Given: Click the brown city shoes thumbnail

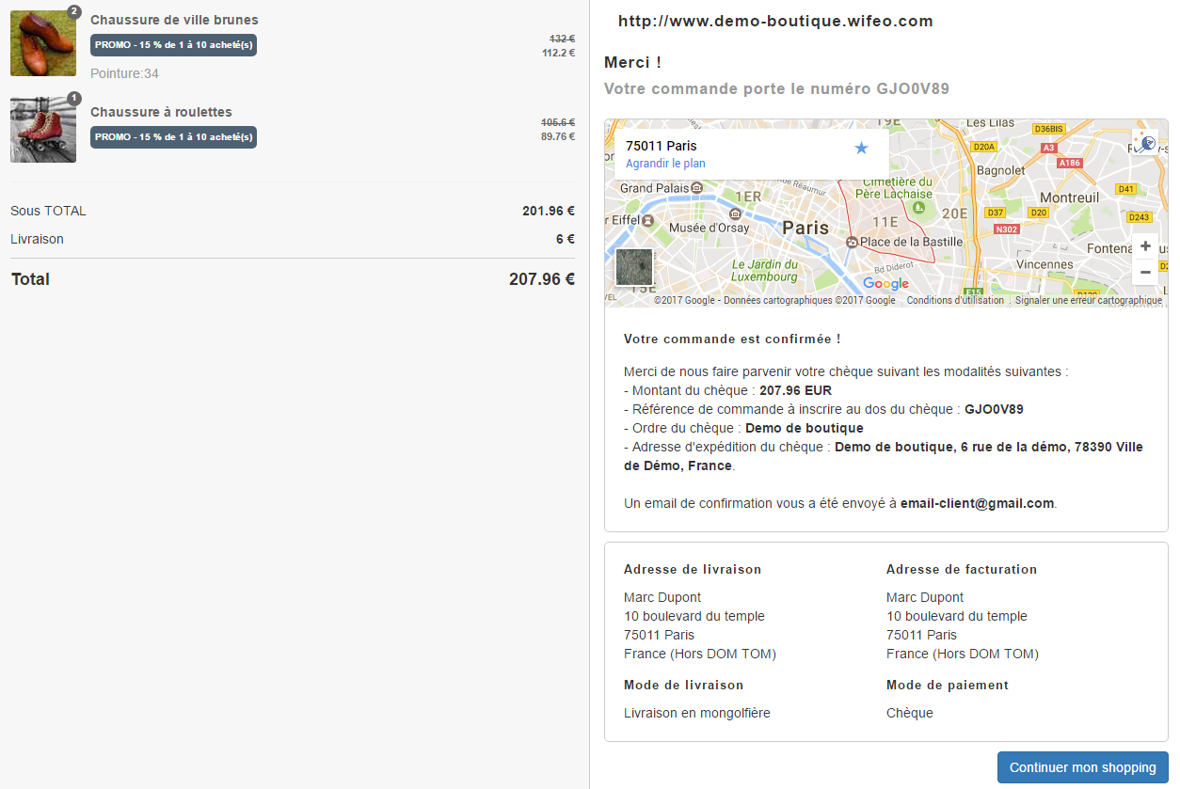Looking at the screenshot, I should (x=43, y=43).
